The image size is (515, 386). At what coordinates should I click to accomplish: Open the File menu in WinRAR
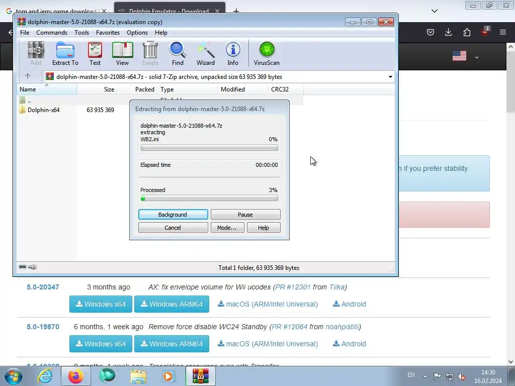click(x=25, y=33)
